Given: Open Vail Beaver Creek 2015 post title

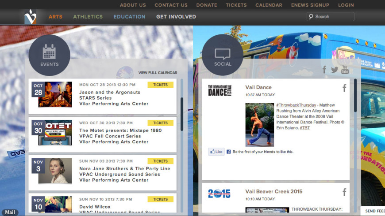Looking at the screenshot, I should pyautogui.click(x=274, y=192).
